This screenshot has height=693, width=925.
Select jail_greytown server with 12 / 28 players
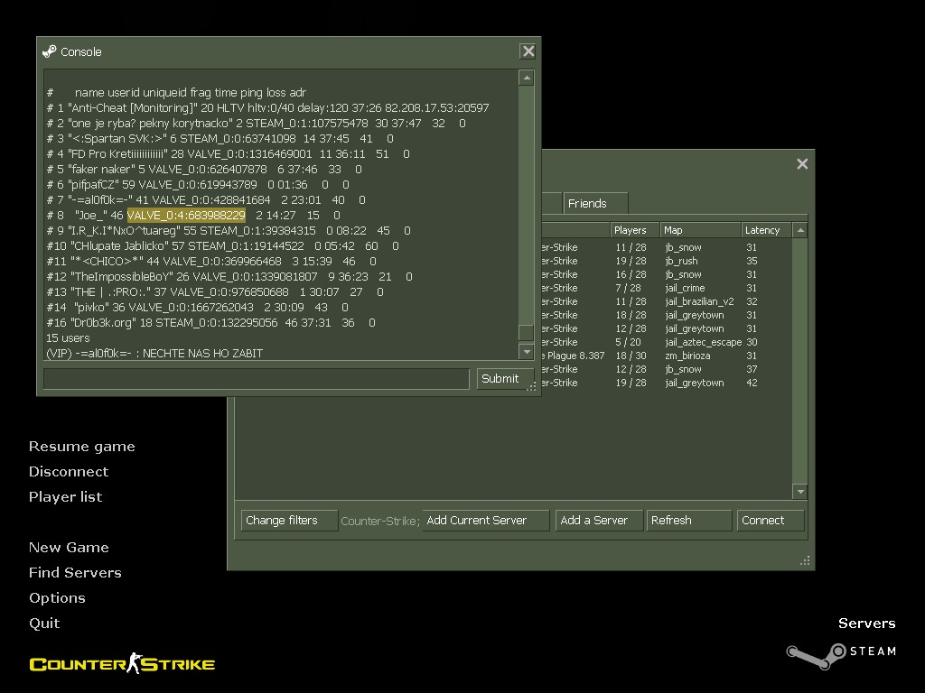(667, 328)
